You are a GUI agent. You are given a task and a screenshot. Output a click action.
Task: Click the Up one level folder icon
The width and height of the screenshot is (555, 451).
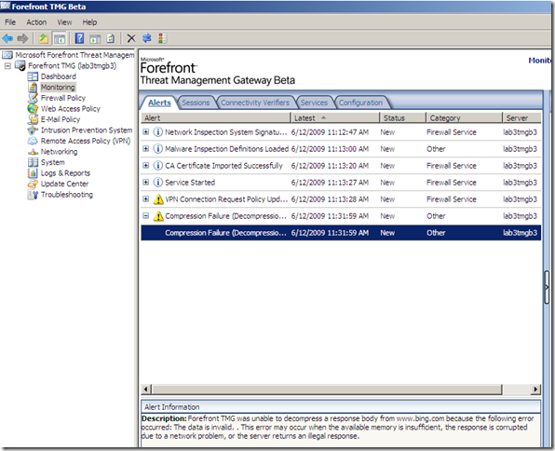tap(44, 38)
